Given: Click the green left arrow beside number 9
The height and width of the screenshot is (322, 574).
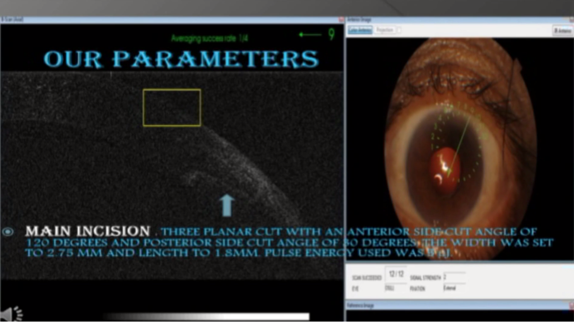Looking at the screenshot, I should click(310, 34).
